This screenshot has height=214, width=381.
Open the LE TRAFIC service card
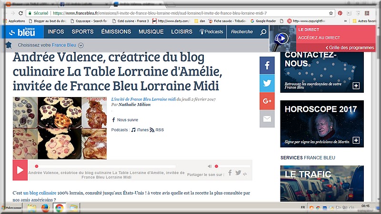click(322, 184)
